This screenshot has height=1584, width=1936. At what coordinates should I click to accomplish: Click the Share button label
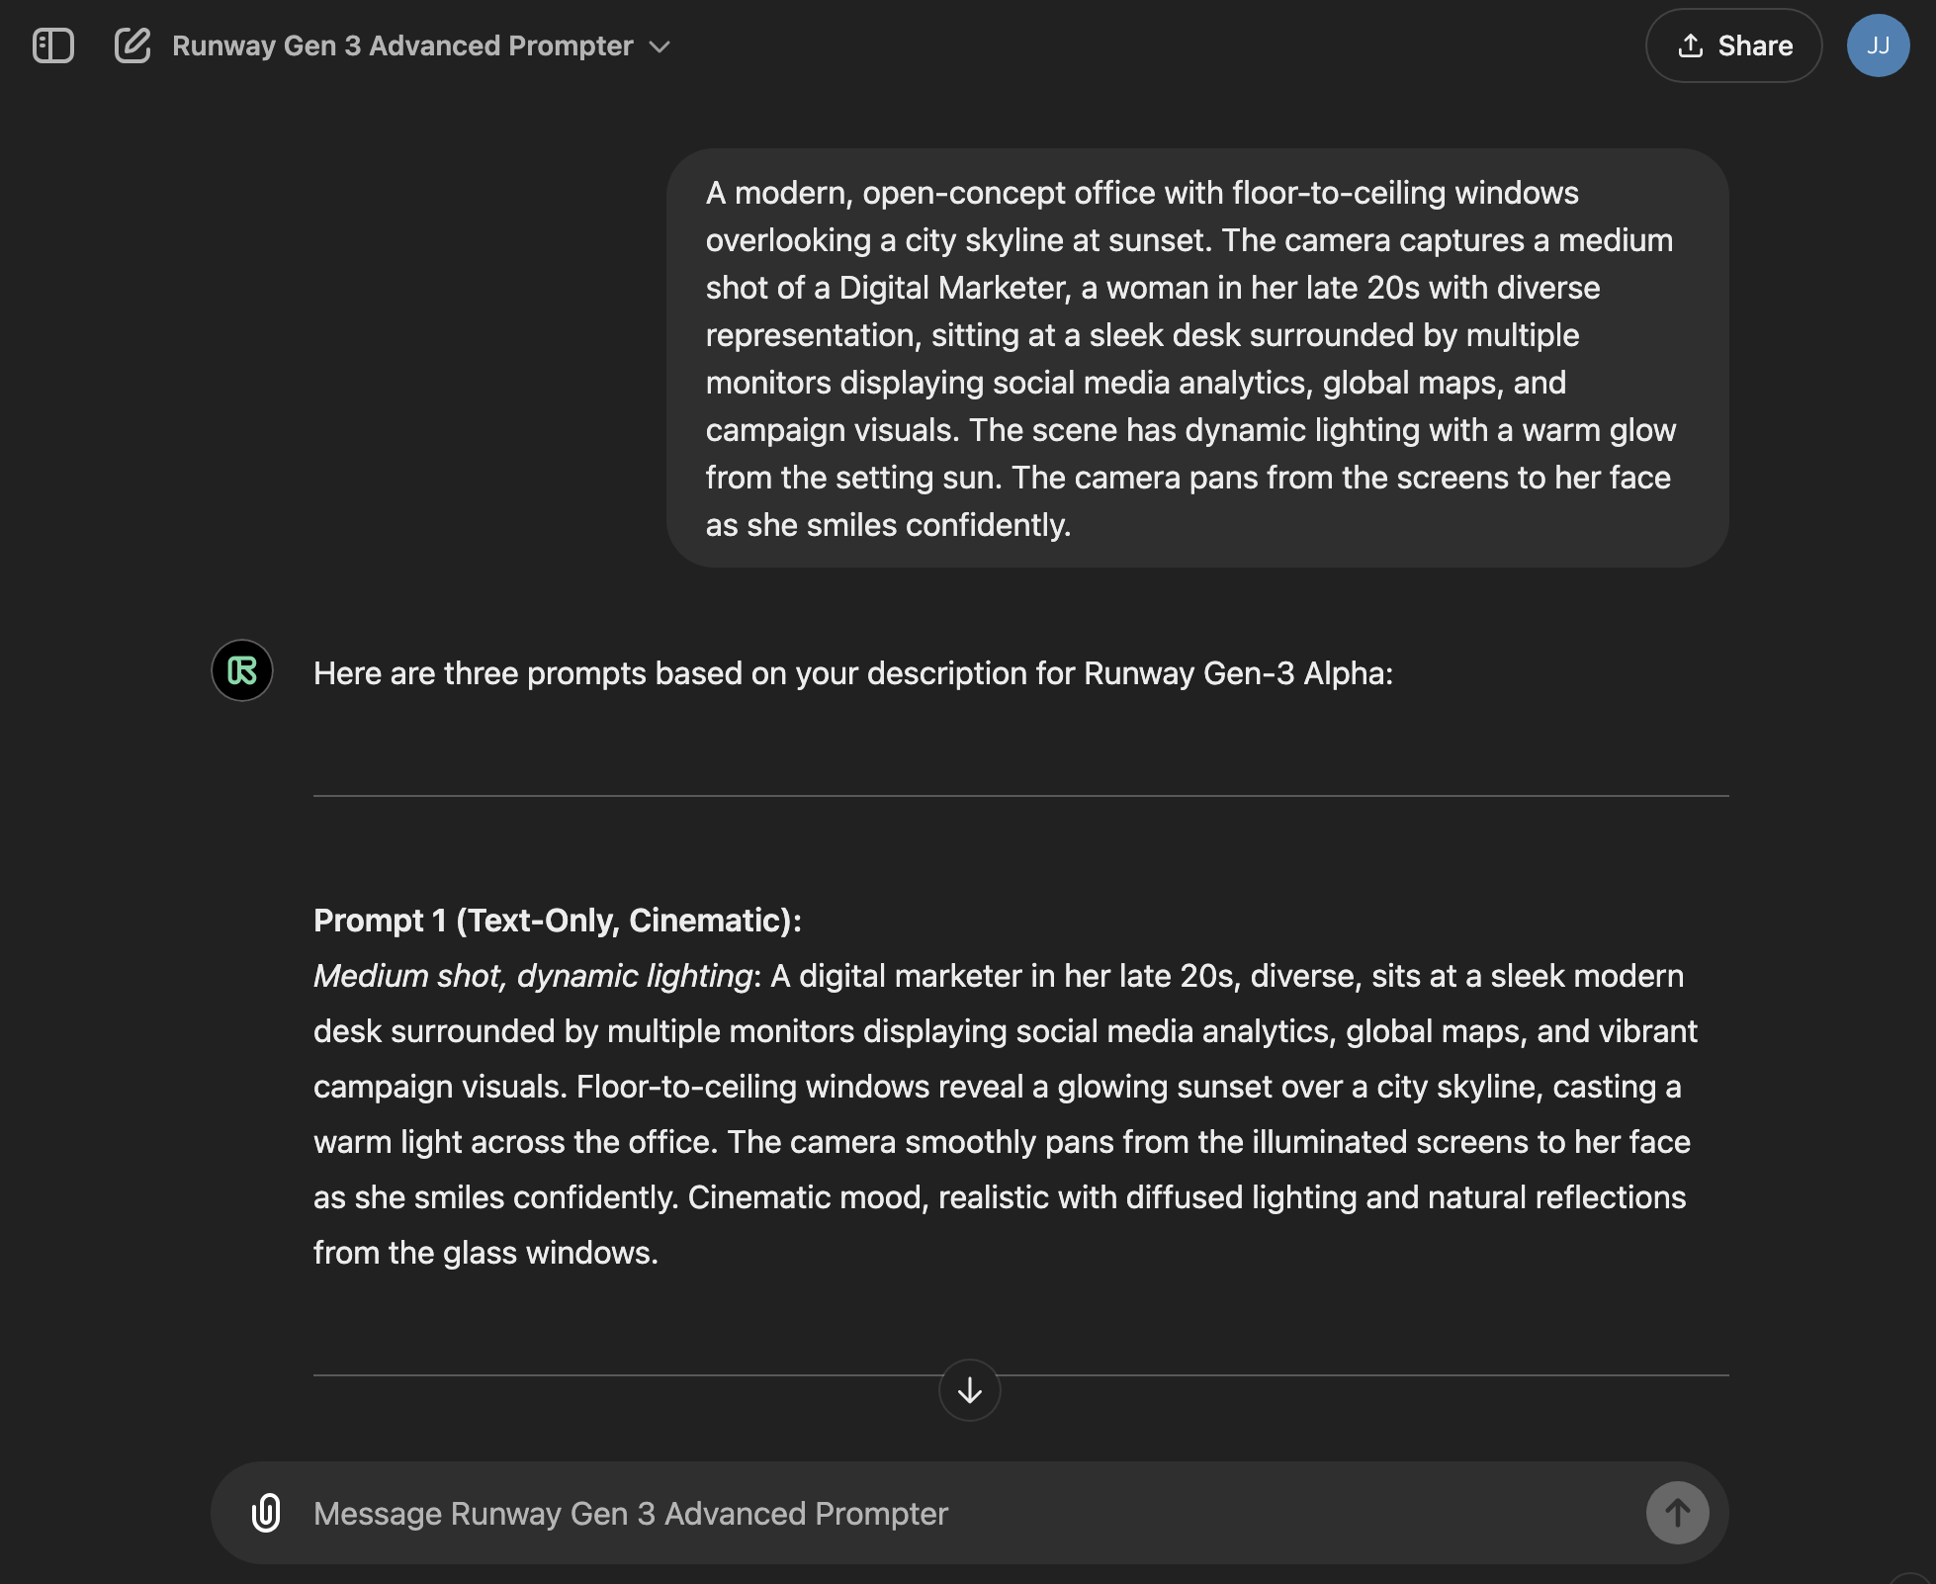(1755, 45)
